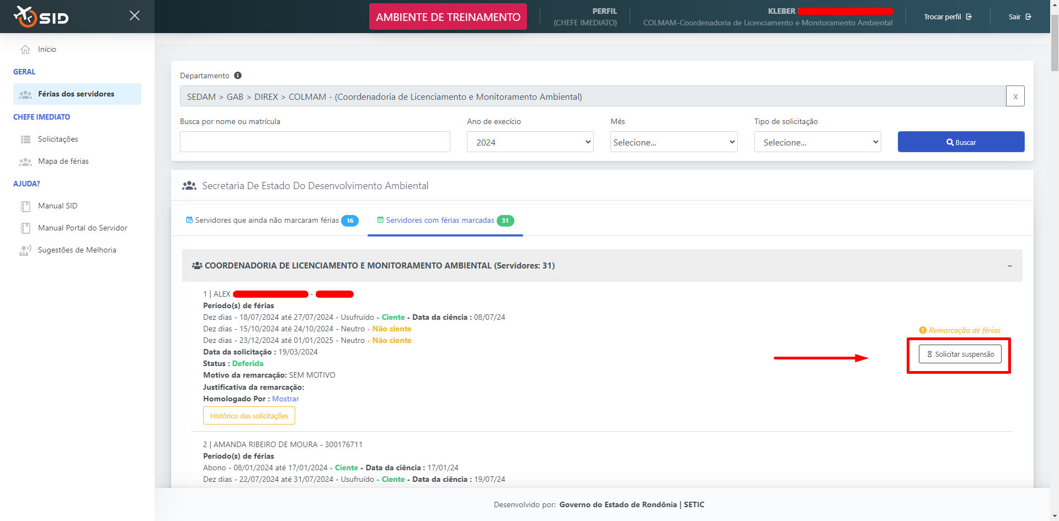This screenshot has height=521, width=1059.
Task: Click the Departamento field showing SEDAM > GAB > DIREX
Action: (x=593, y=96)
